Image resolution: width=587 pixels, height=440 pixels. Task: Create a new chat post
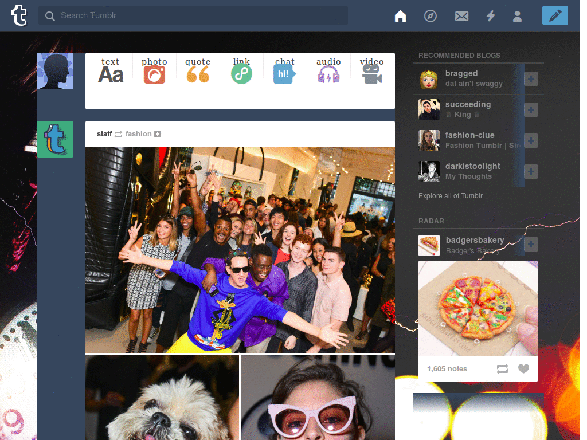point(284,70)
